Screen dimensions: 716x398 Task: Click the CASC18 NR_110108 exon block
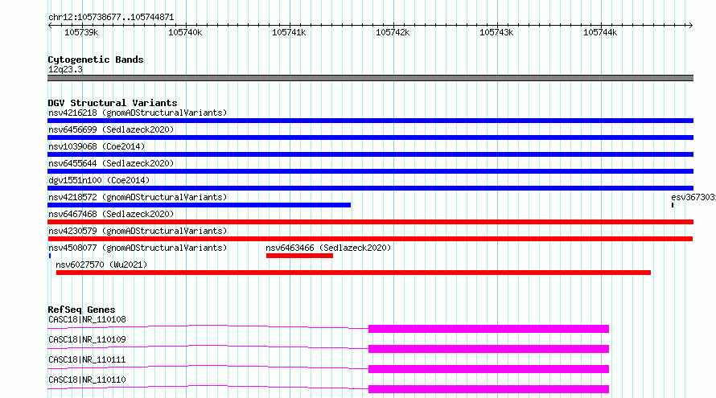tap(488, 329)
